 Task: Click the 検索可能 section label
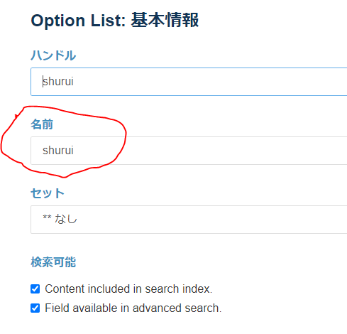53,262
